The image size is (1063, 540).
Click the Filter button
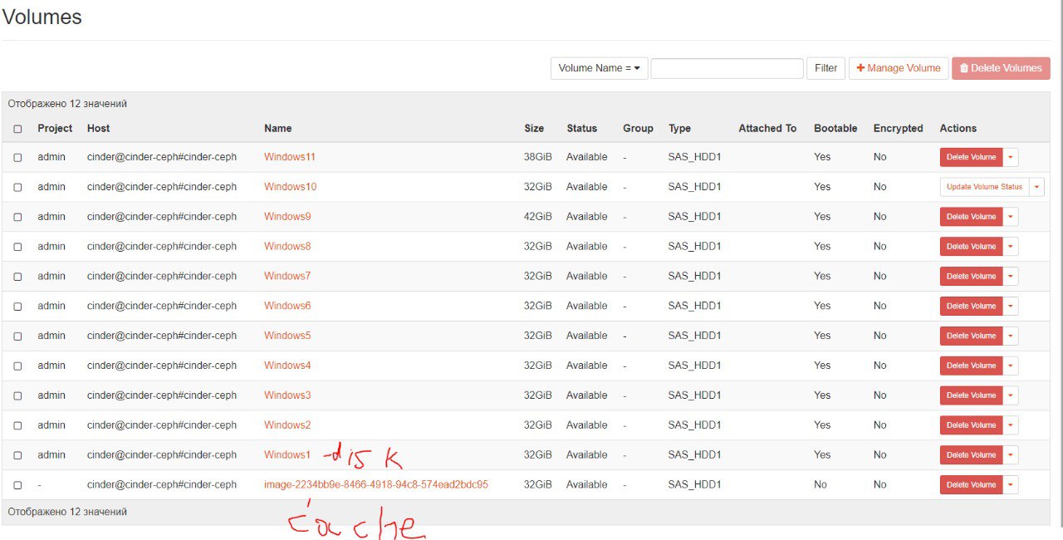(826, 68)
